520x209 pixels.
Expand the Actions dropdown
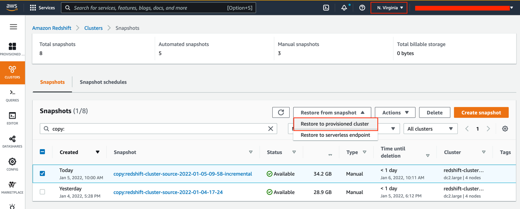395,112
